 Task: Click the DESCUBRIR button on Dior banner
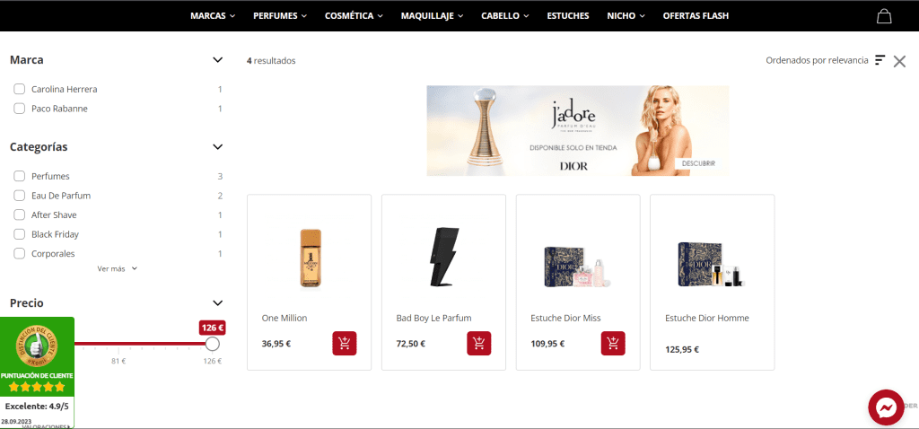pos(698,163)
